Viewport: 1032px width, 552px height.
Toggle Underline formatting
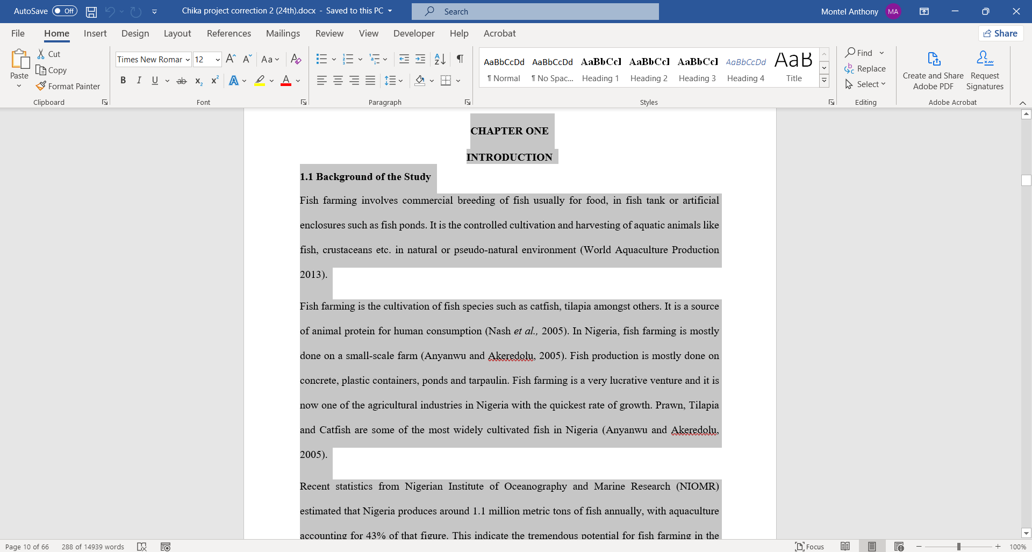point(155,81)
